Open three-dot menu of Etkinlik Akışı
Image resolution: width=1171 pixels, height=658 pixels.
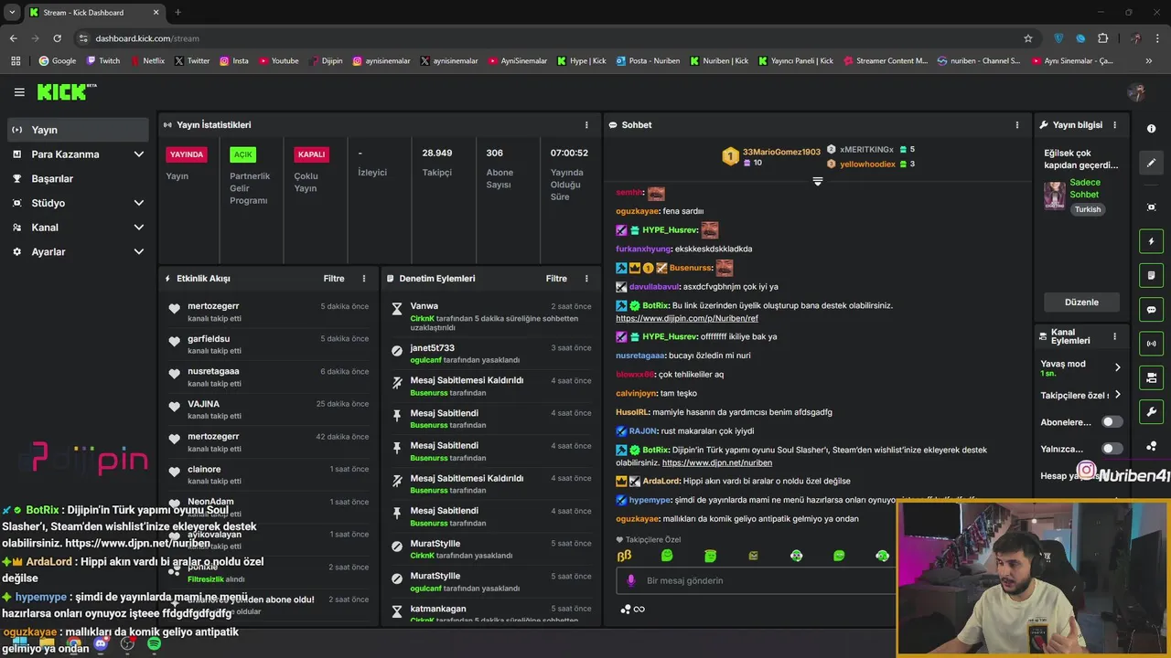coord(364,279)
